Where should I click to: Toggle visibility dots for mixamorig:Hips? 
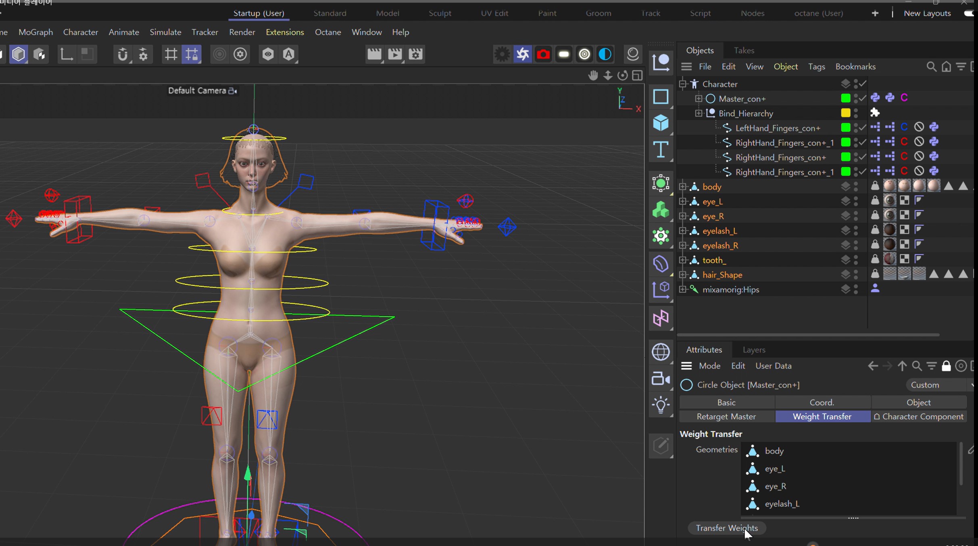[856, 290]
